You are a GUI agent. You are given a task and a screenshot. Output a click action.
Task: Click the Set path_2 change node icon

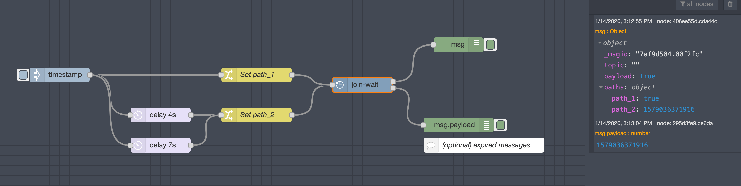tap(229, 115)
